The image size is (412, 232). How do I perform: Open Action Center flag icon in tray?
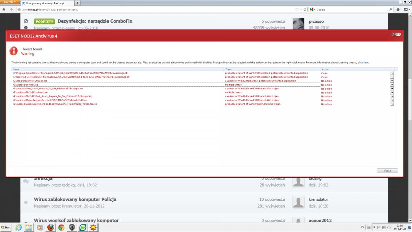379,228
